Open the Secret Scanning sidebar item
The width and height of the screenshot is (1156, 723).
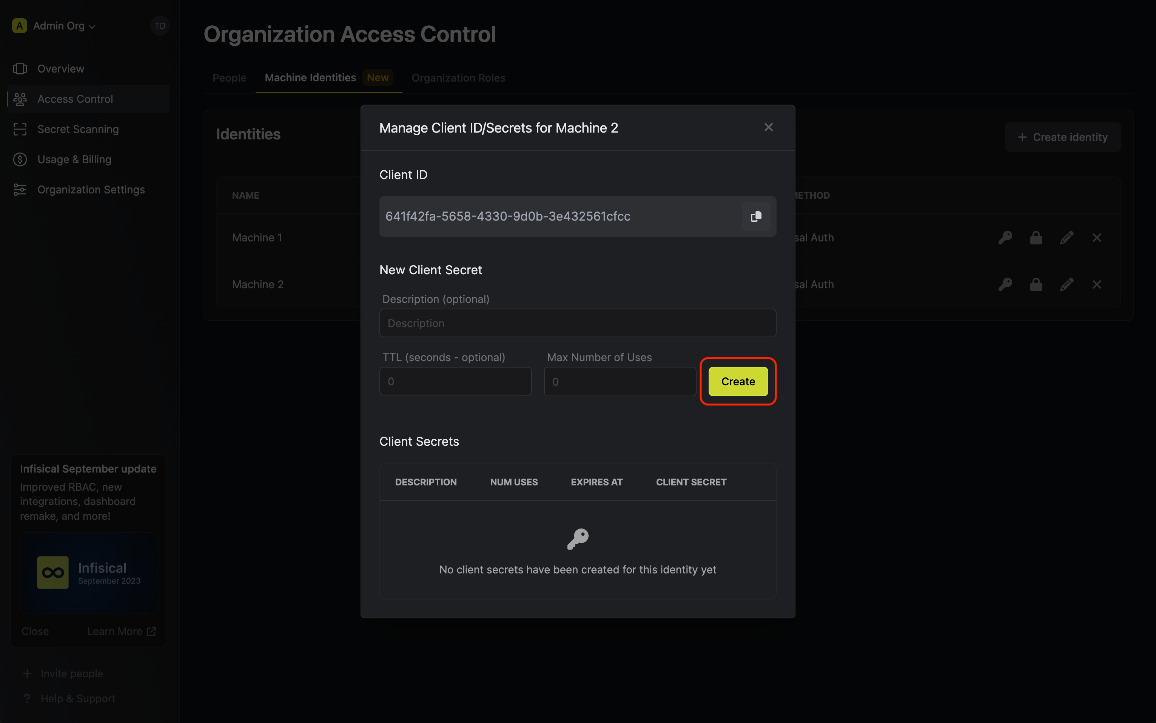pyautogui.click(x=78, y=129)
